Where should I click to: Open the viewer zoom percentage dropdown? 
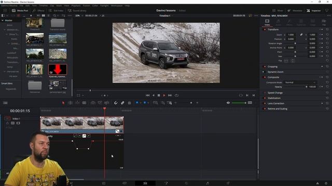[79, 16]
